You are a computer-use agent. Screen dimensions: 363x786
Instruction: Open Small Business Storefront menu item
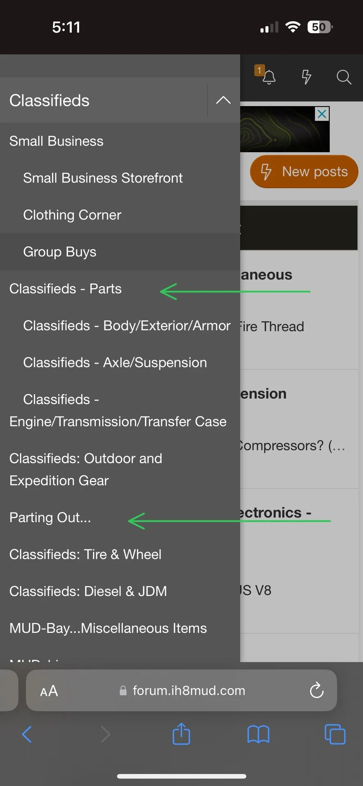103,178
